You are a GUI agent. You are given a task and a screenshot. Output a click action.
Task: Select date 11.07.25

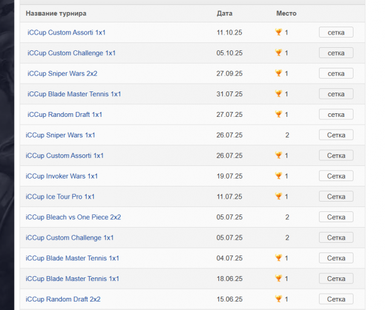pyautogui.click(x=229, y=197)
